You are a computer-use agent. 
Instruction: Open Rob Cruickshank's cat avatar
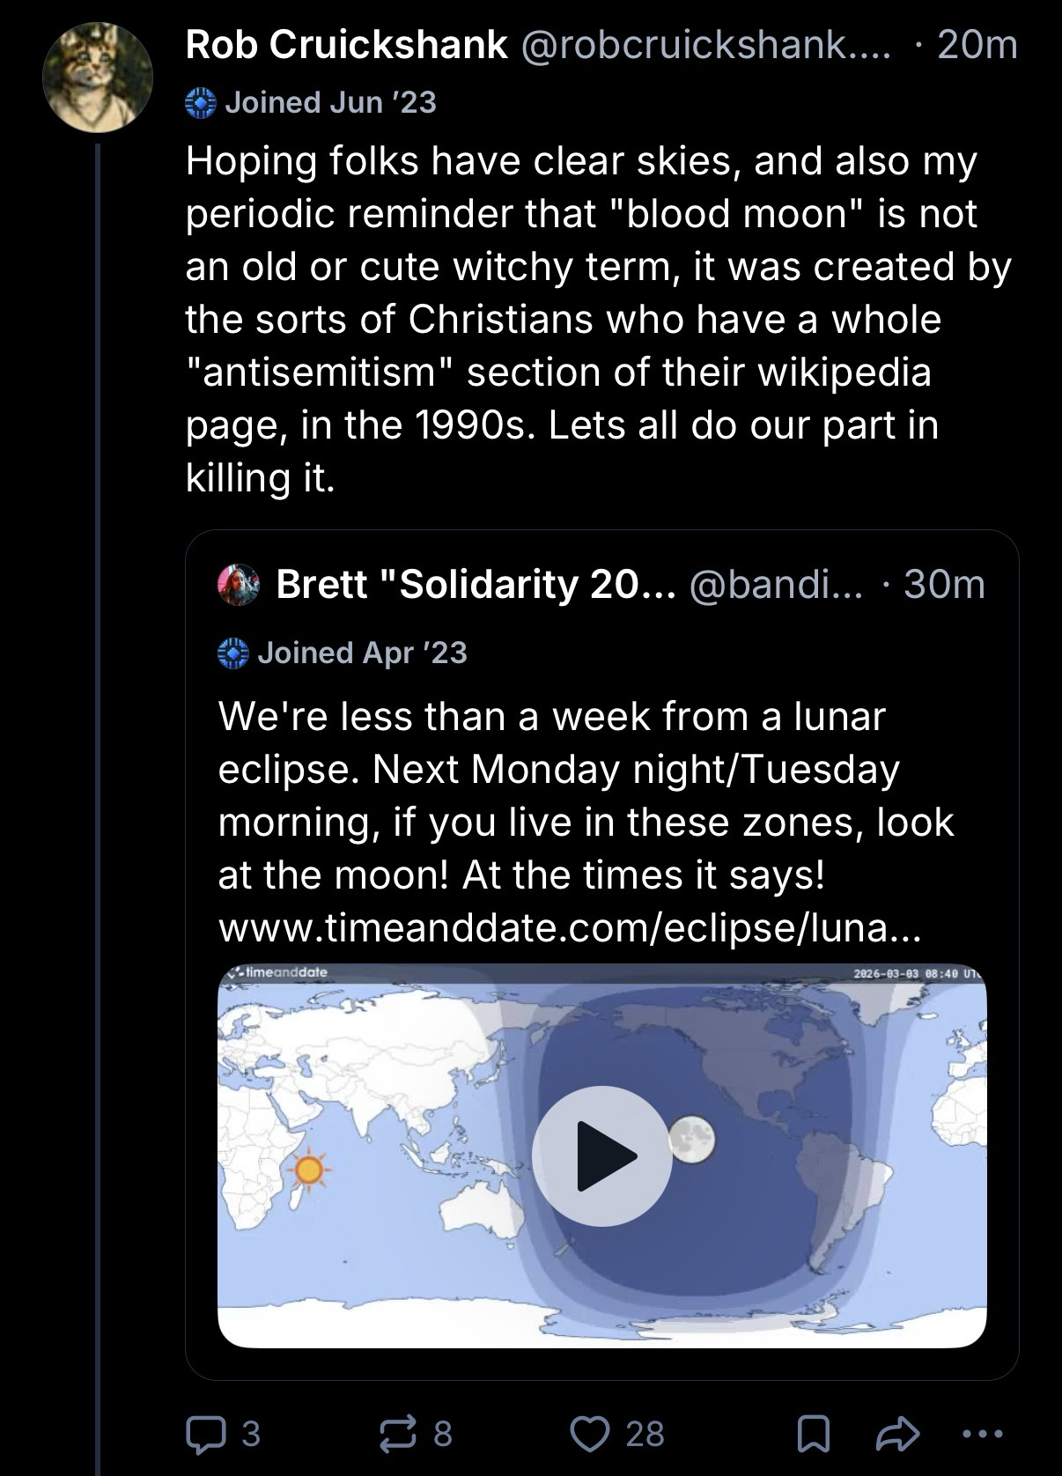(x=98, y=78)
